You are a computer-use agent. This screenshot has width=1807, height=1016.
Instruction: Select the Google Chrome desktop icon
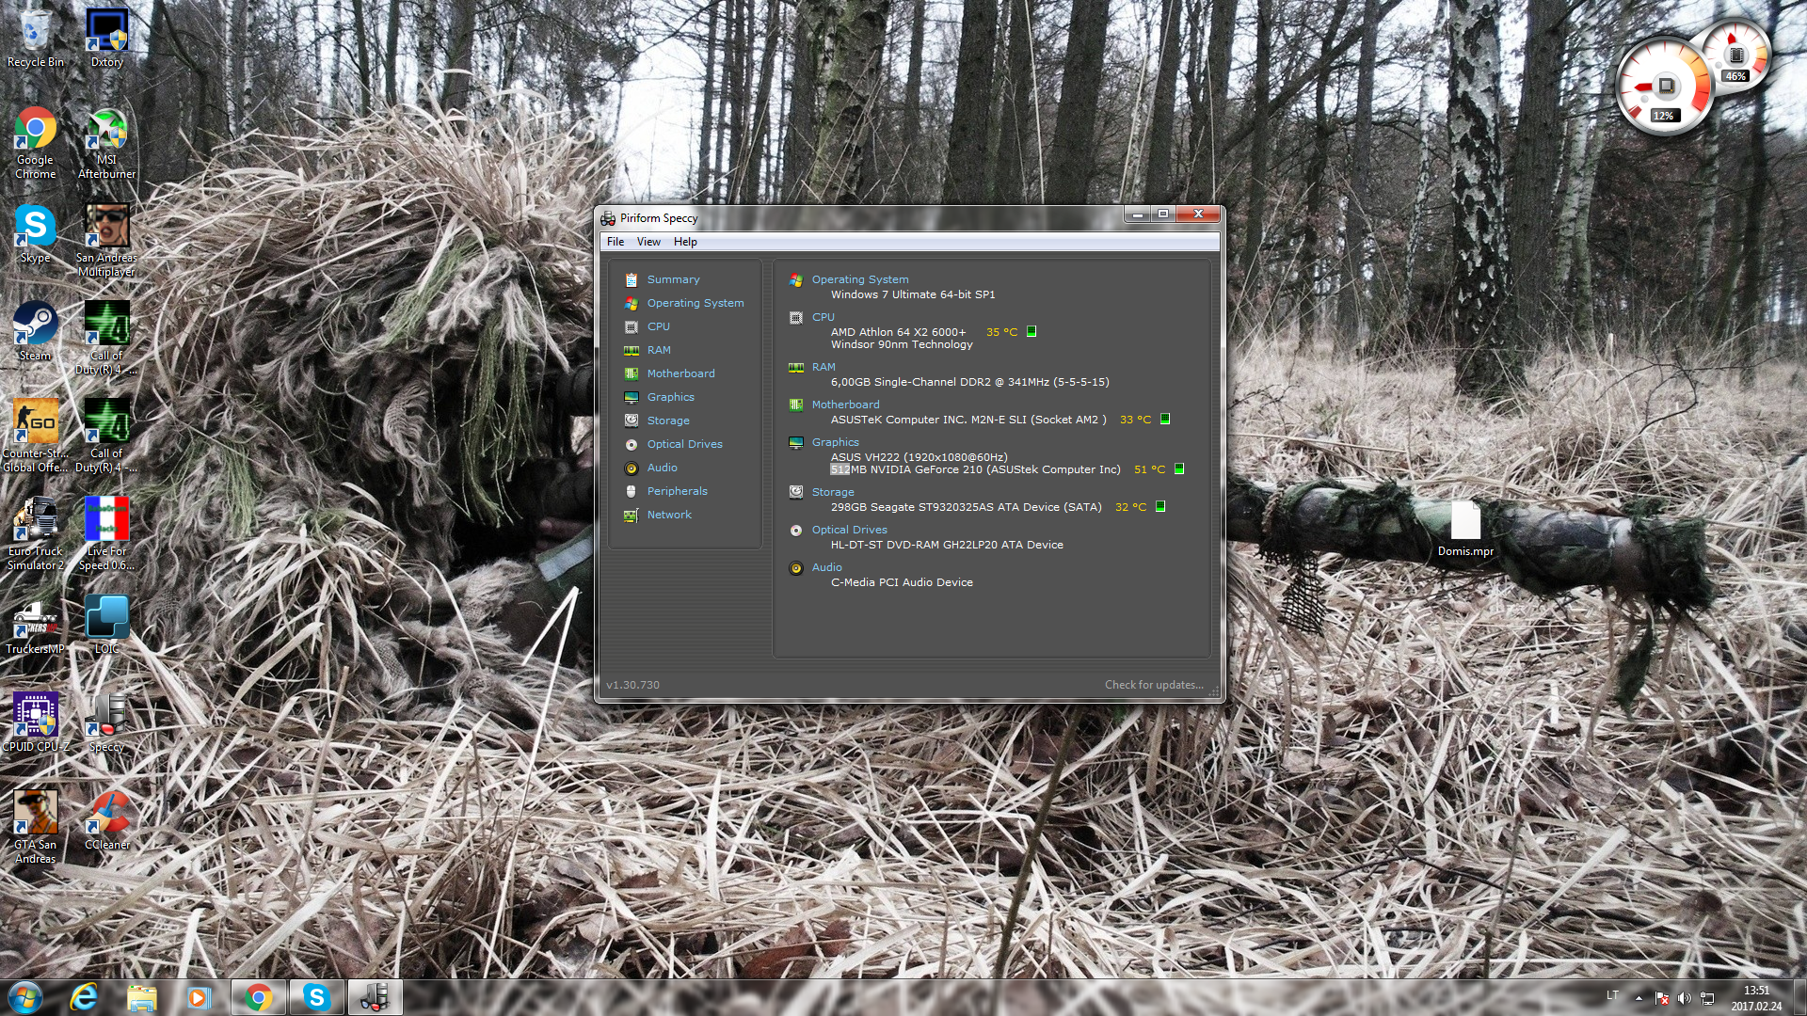click(36, 143)
